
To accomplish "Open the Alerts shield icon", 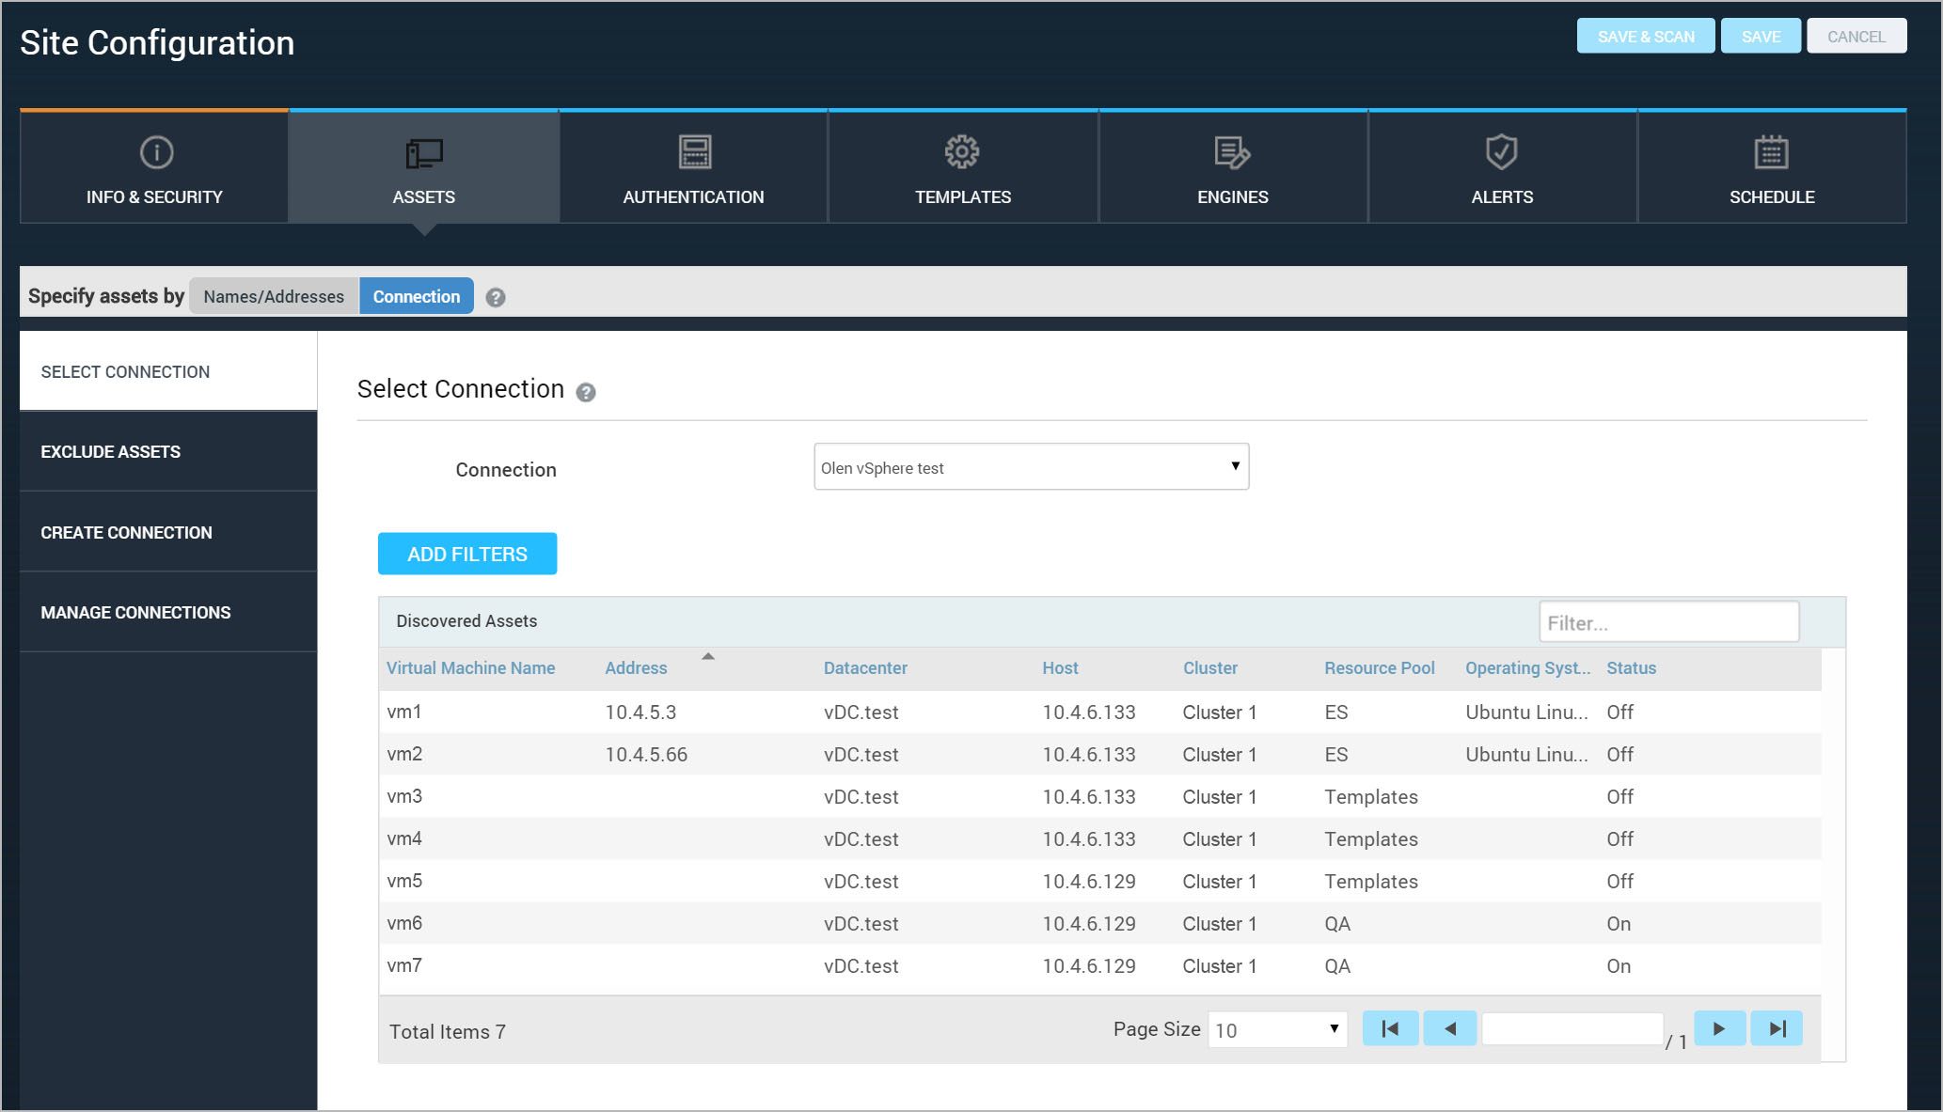I will click(x=1501, y=152).
